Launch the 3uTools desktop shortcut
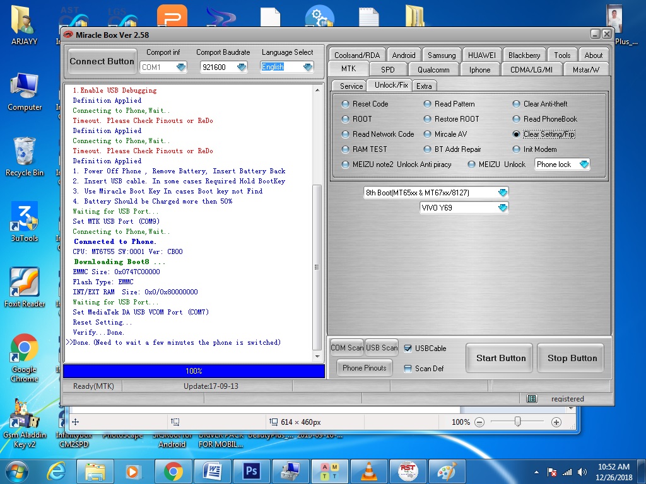 click(x=25, y=221)
